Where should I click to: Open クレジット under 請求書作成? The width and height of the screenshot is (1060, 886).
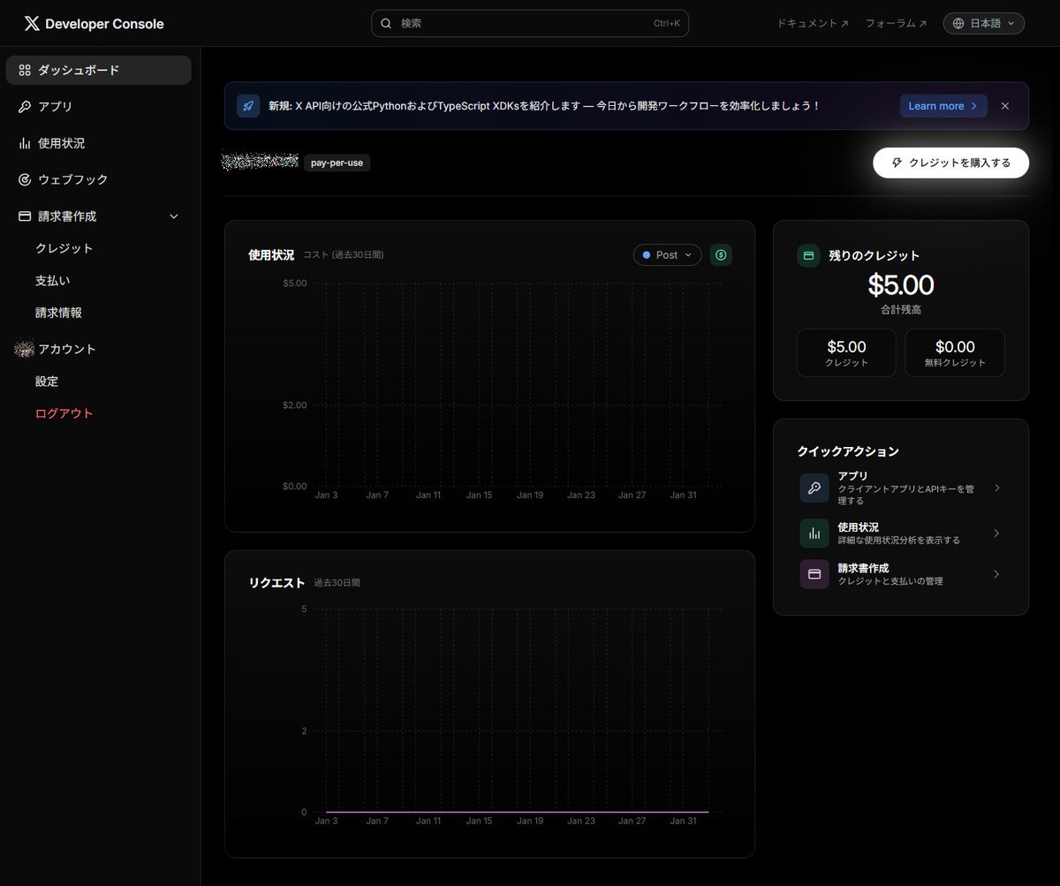pyautogui.click(x=64, y=248)
